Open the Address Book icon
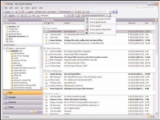The width and height of the screenshot is (160, 120). 88,12
